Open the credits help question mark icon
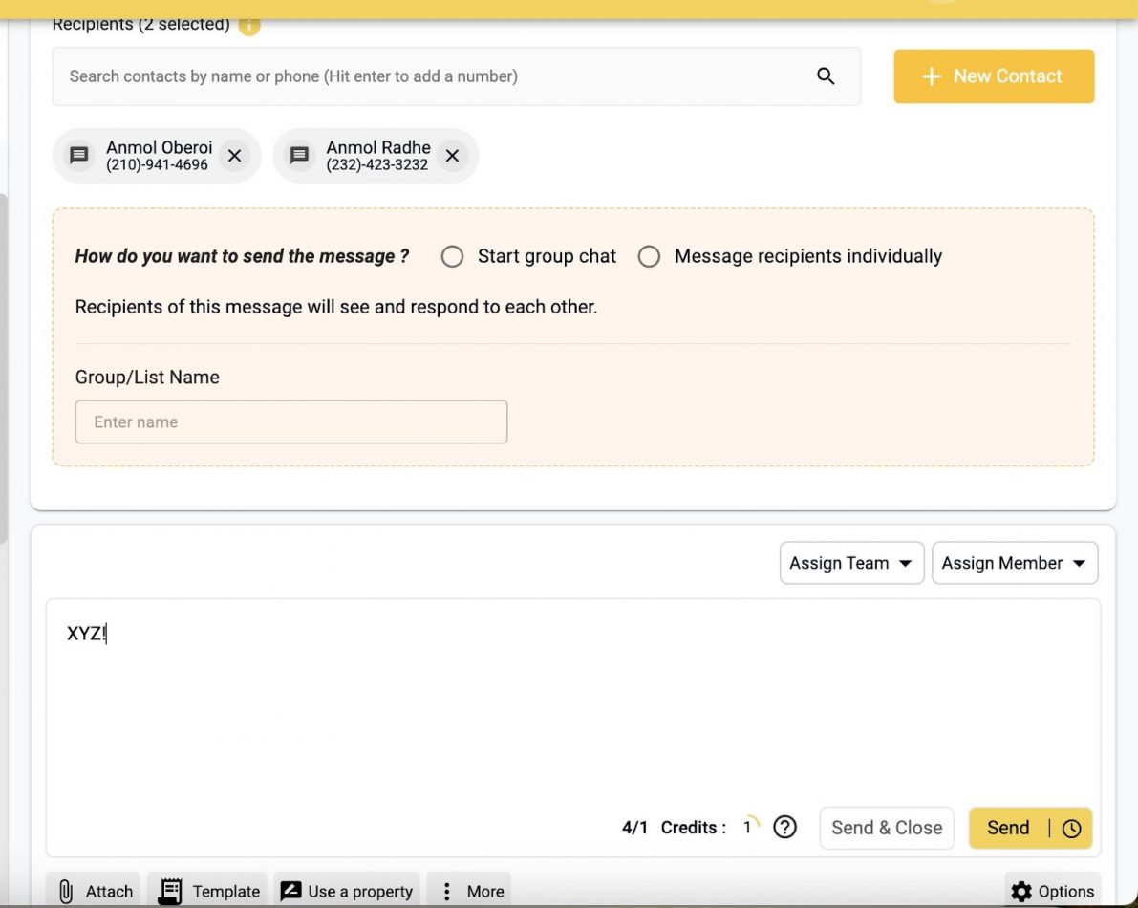Image resolution: width=1138 pixels, height=908 pixels. [784, 827]
